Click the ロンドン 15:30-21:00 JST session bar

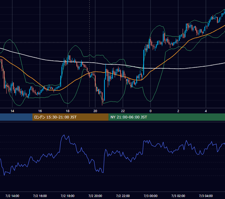[70, 117]
